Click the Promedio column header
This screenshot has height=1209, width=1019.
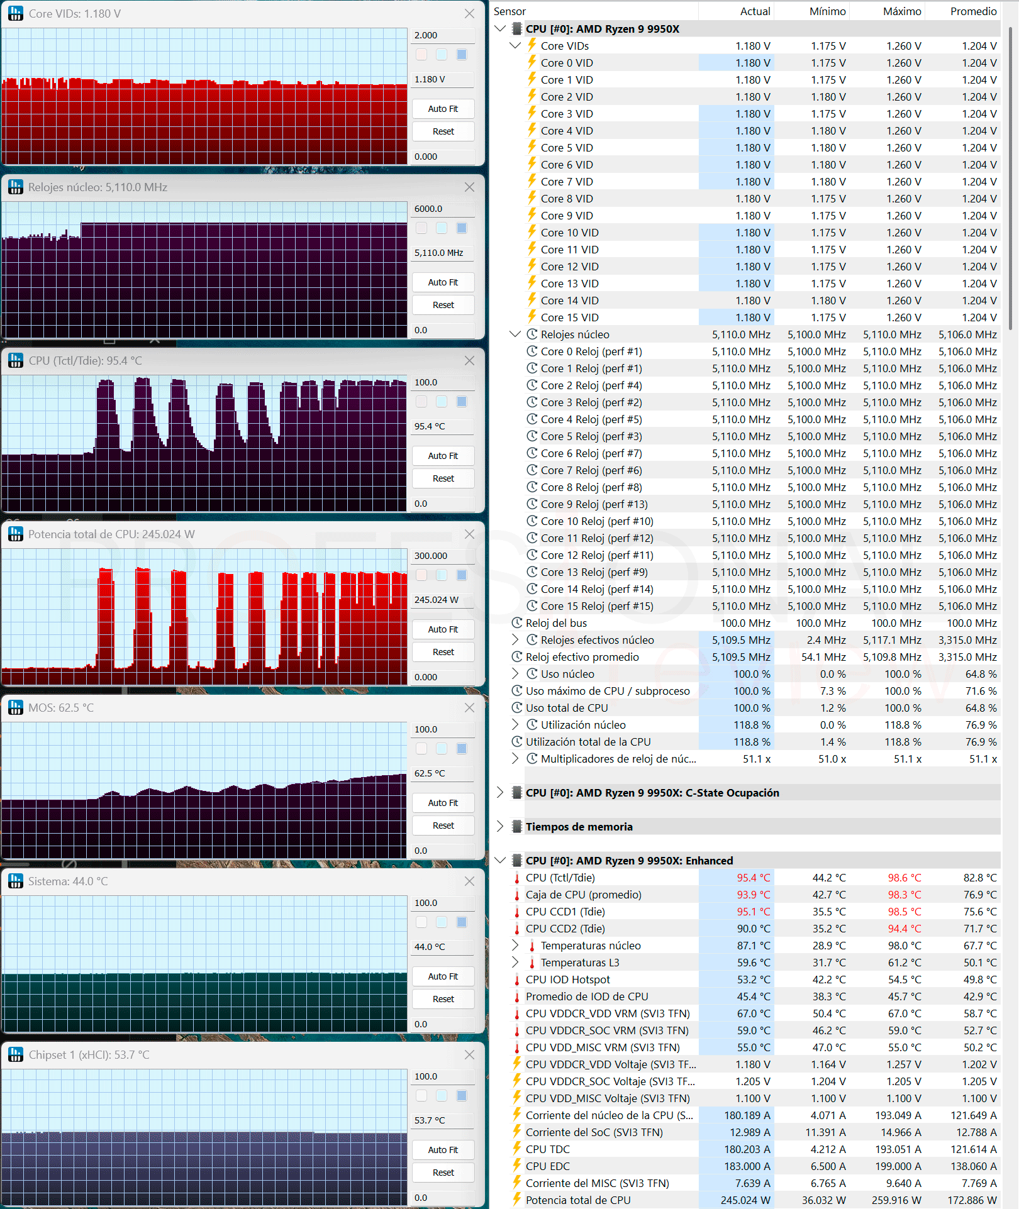pyautogui.click(x=962, y=11)
